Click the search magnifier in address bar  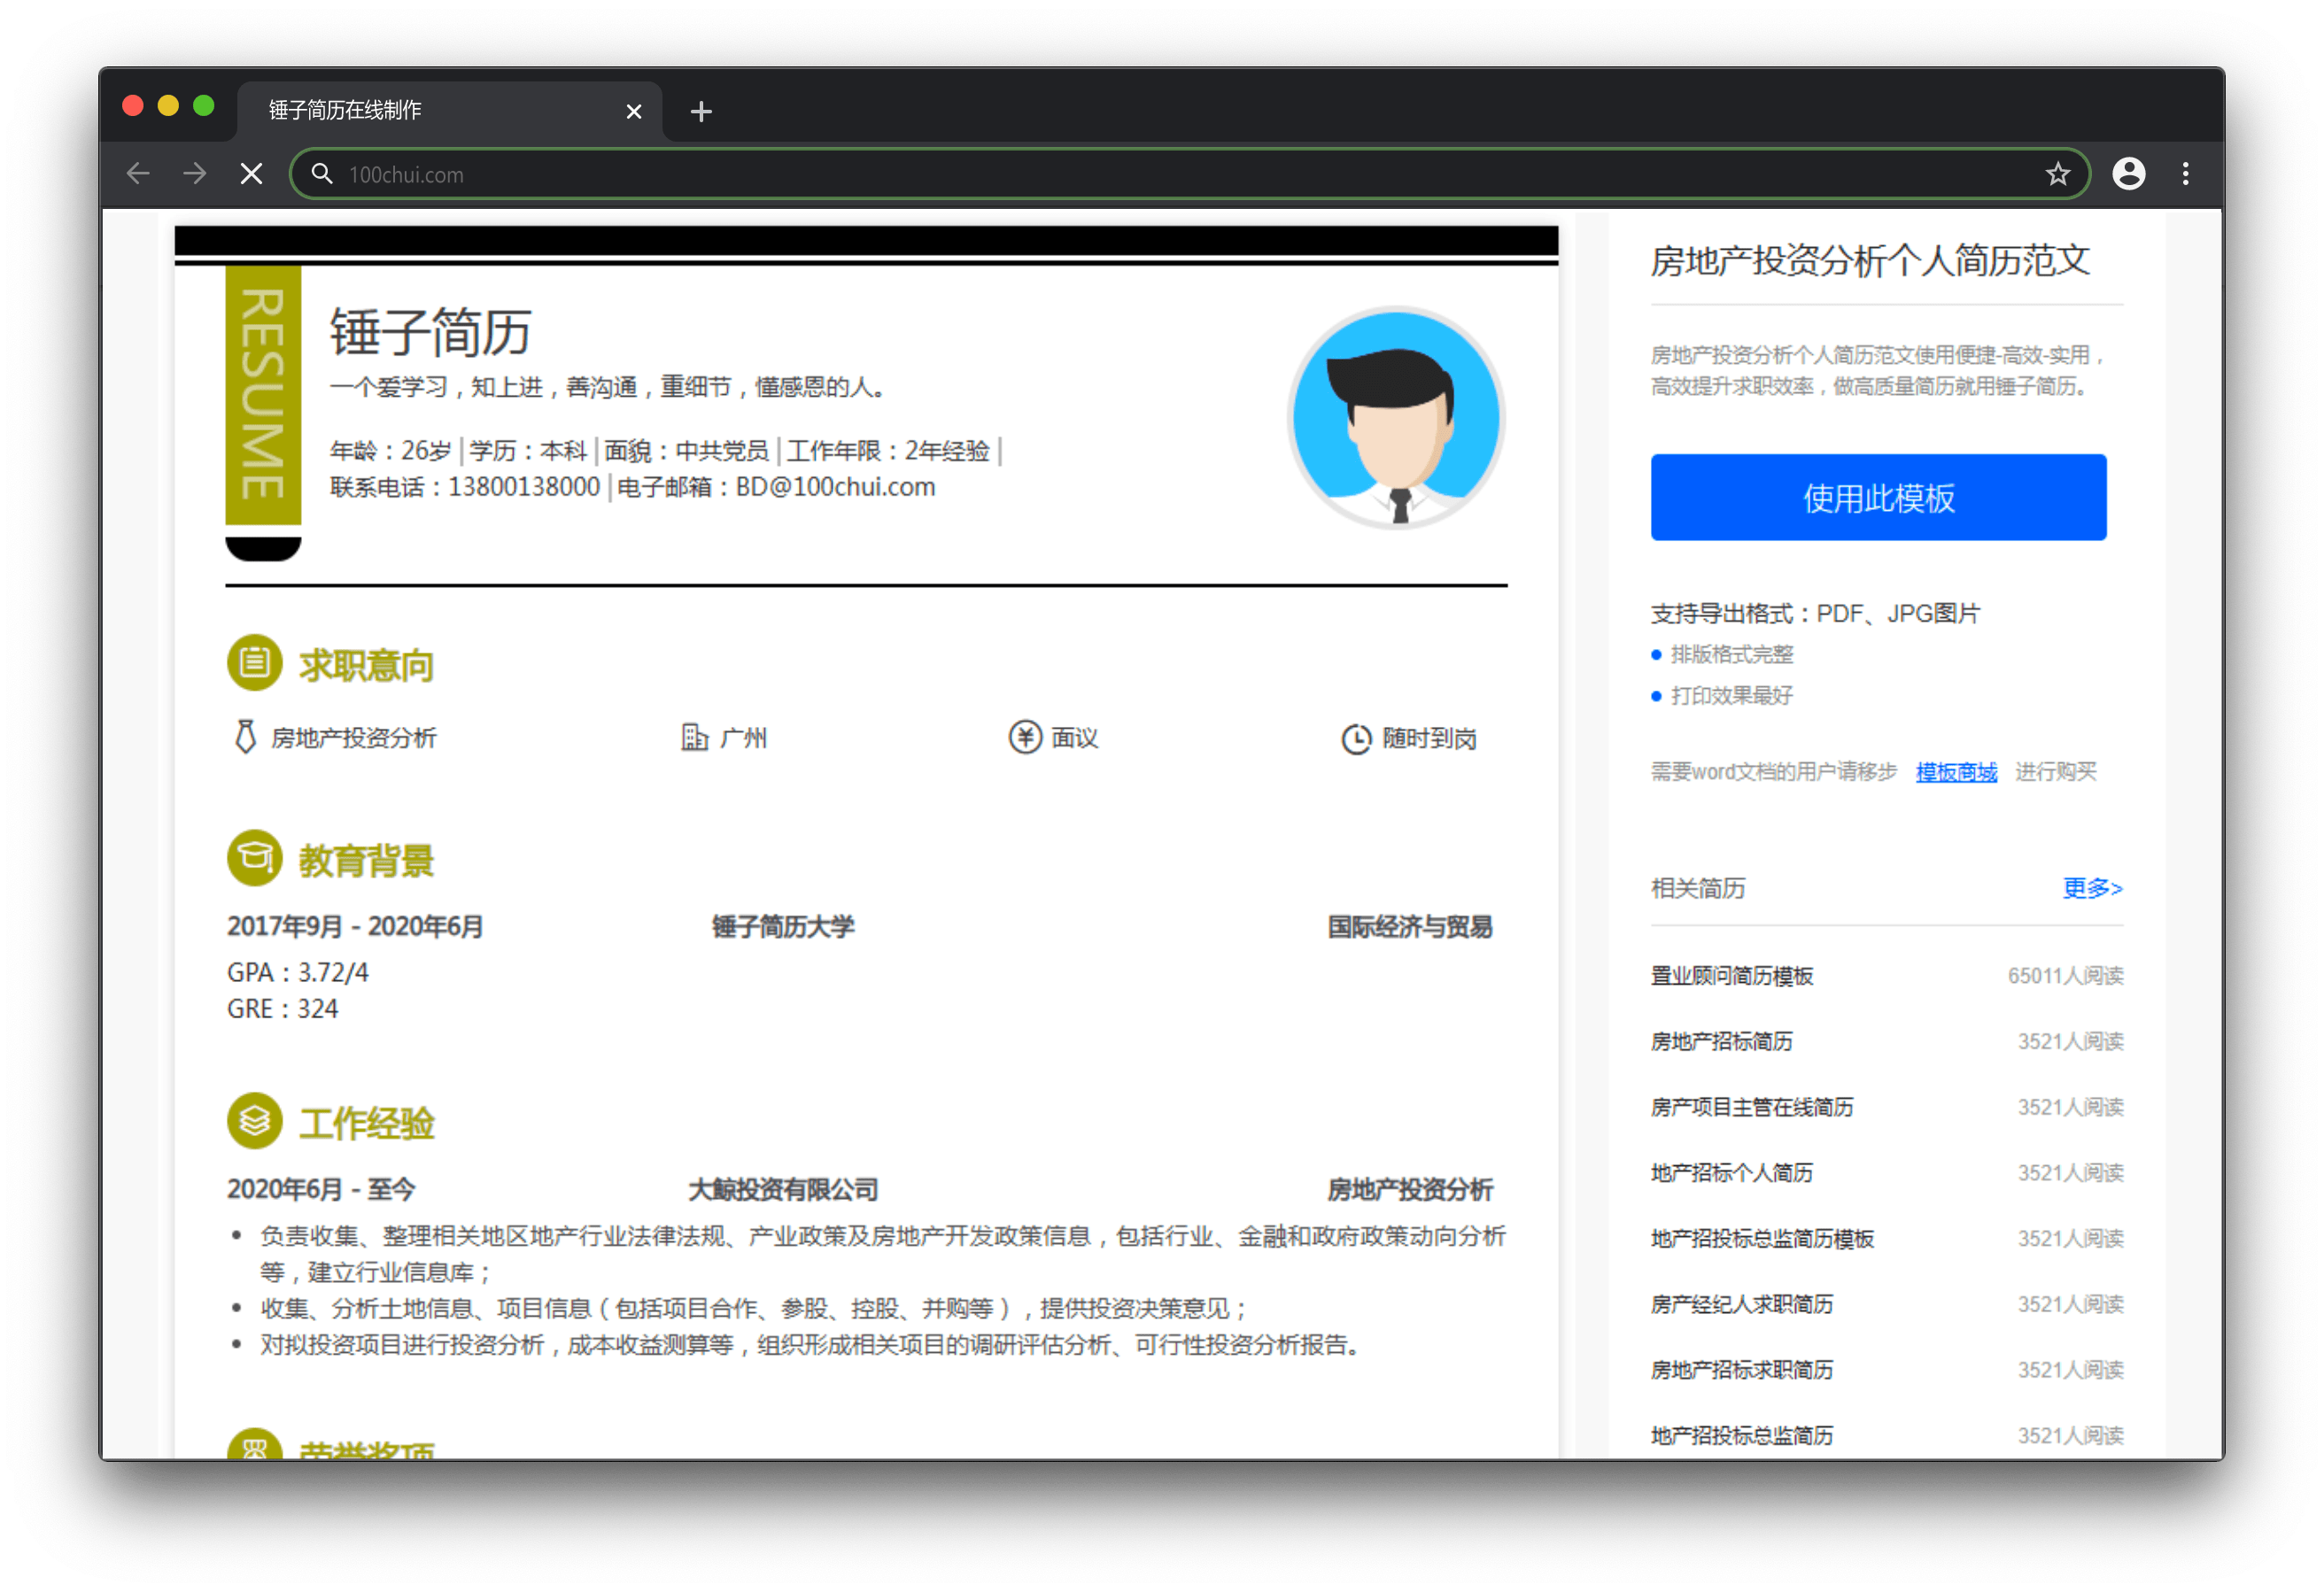tap(321, 174)
